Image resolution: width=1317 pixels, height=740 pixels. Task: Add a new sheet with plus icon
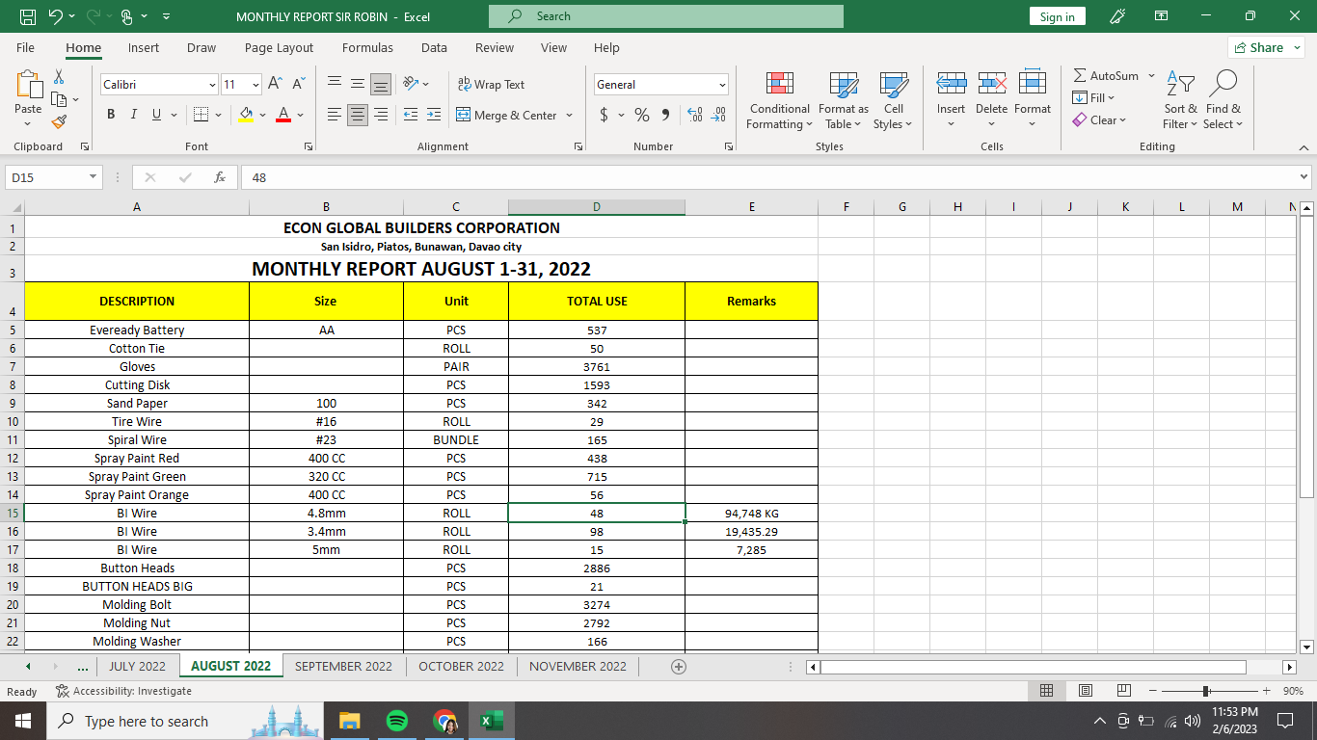click(679, 666)
